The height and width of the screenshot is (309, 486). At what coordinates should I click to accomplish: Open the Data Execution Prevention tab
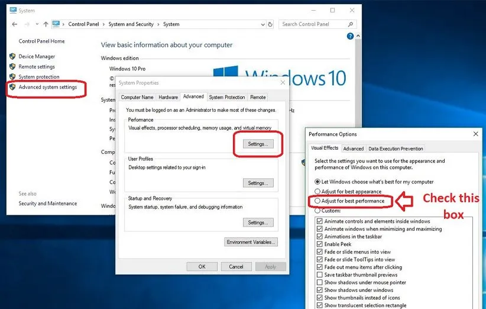click(x=396, y=149)
